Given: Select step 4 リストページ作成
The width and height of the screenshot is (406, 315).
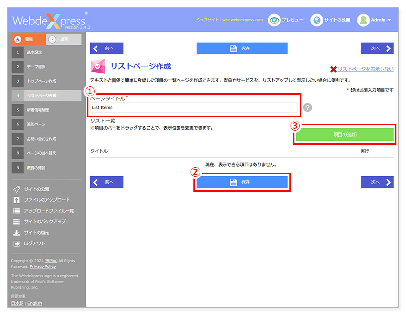Looking at the screenshot, I should (x=46, y=96).
